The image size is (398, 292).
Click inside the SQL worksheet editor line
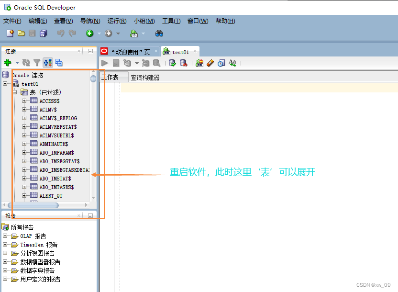tap(259, 88)
